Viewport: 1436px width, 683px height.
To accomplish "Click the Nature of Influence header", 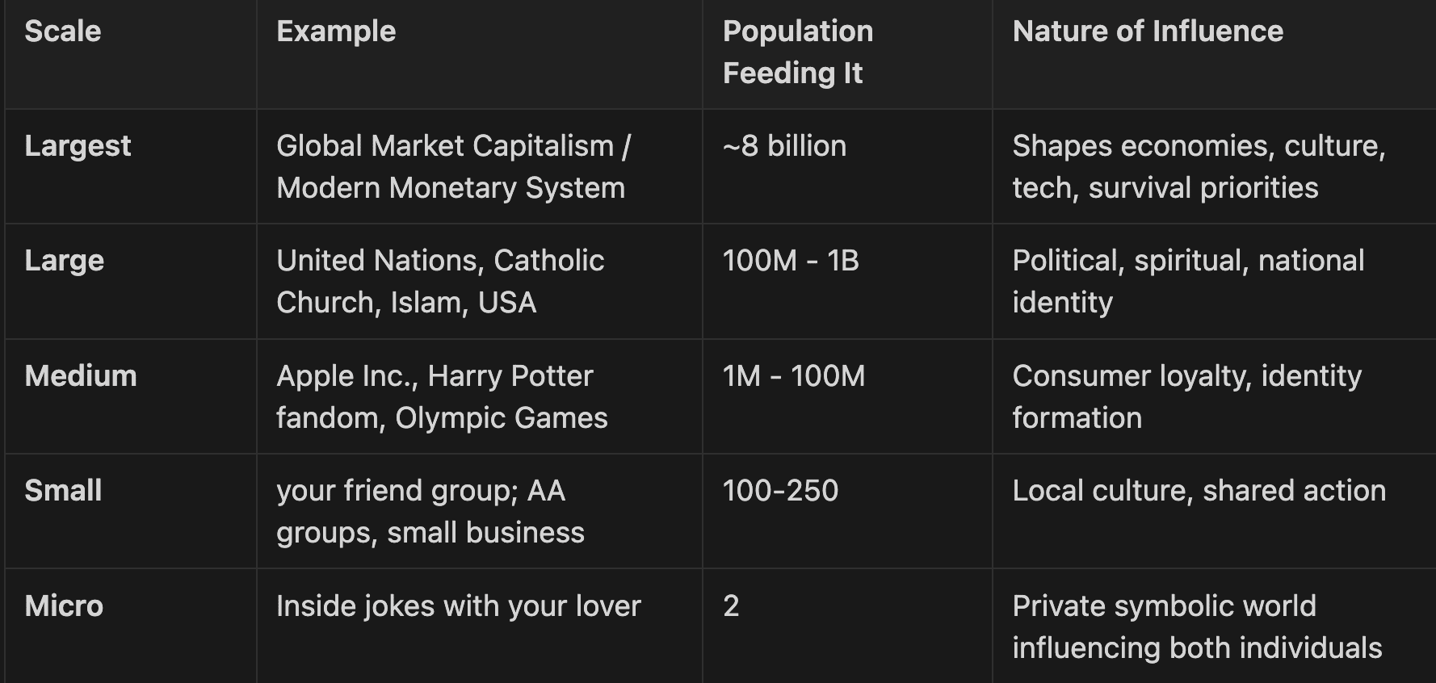I will (1148, 31).
